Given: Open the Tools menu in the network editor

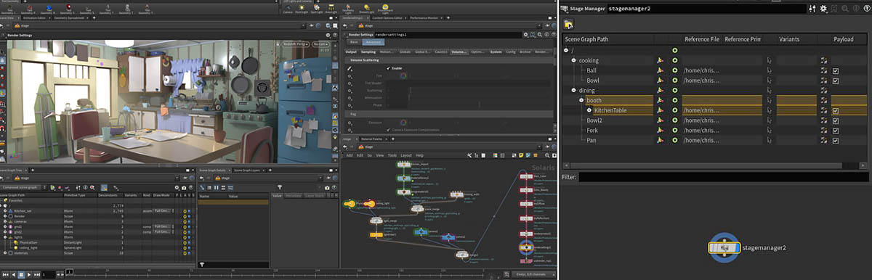Looking at the screenshot, I should coord(392,155).
